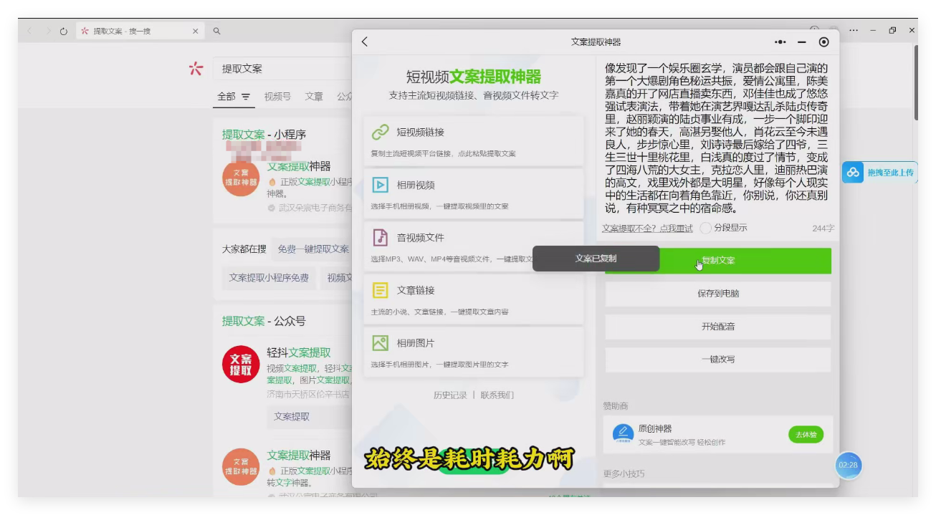Screen dimensions: 936x515
Task: Click the 保存到电脑 button
Action: [717, 294]
